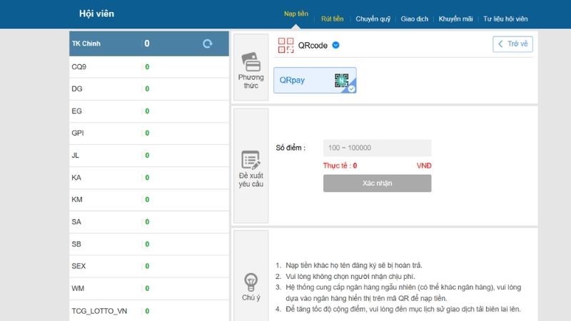Image resolution: width=571 pixels, height=321 pixels.
Task: Select the WM wallet row
Action: (x=149, y=289)
